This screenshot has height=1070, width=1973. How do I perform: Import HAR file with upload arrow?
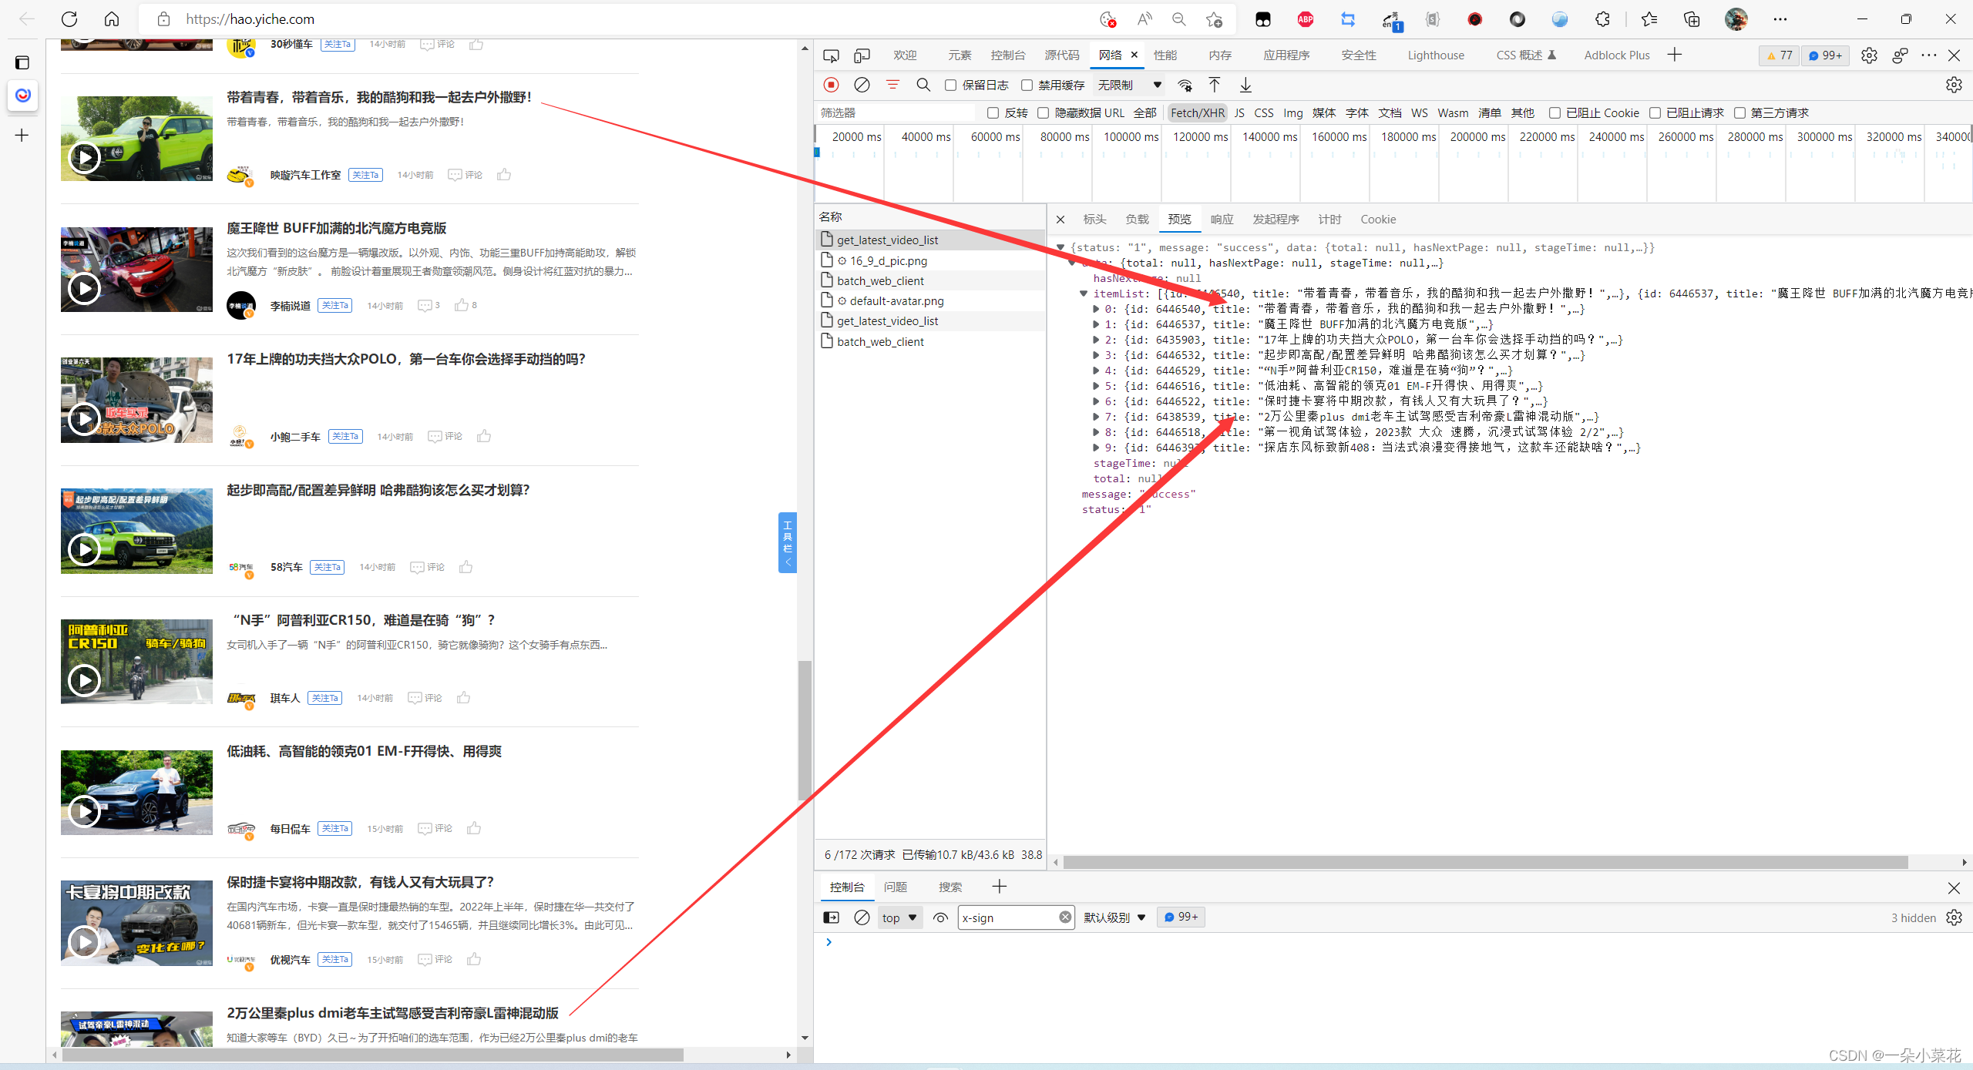point(1215,85)
